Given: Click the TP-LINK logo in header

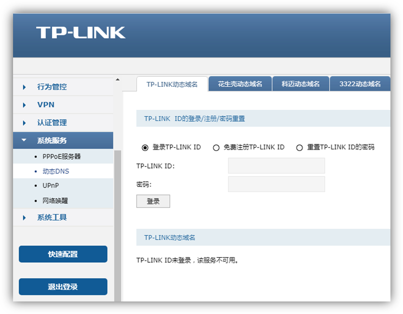Looking at the screenshot, I should click(81, 33).
